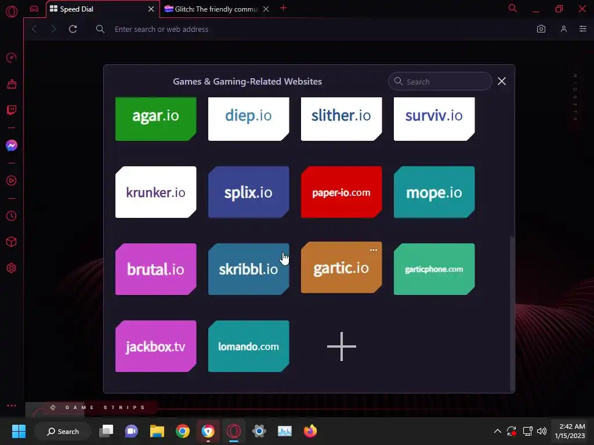
Task: Open Settings gear in Opera sidebar
Action: tap(12, 268)
